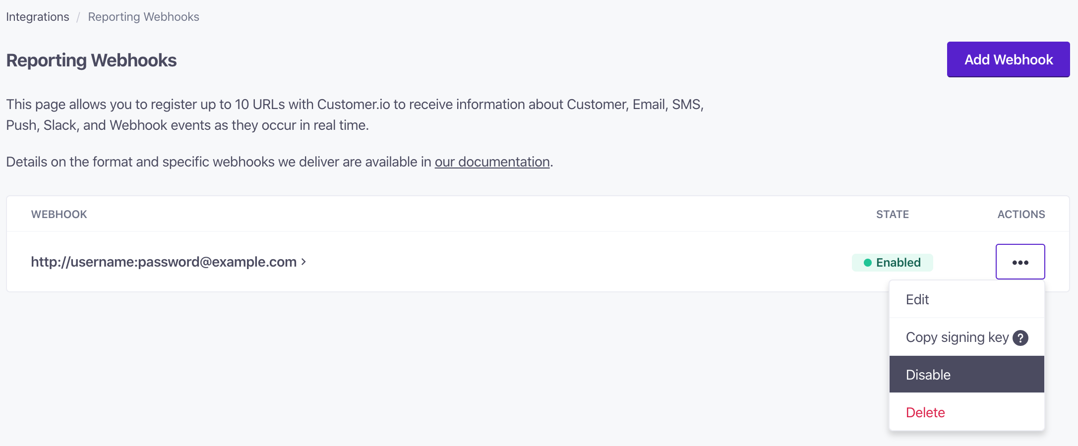Choose Copy signing key option
Viewport: 1078px width, 446px height.
click(966, 337)
